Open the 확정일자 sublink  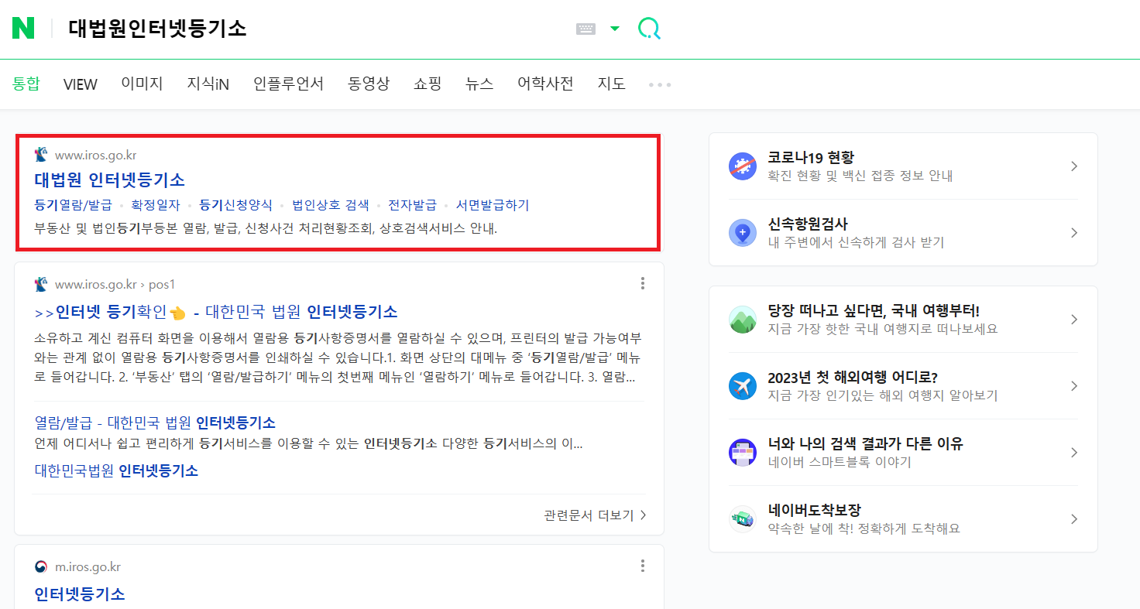click(156, 205)
